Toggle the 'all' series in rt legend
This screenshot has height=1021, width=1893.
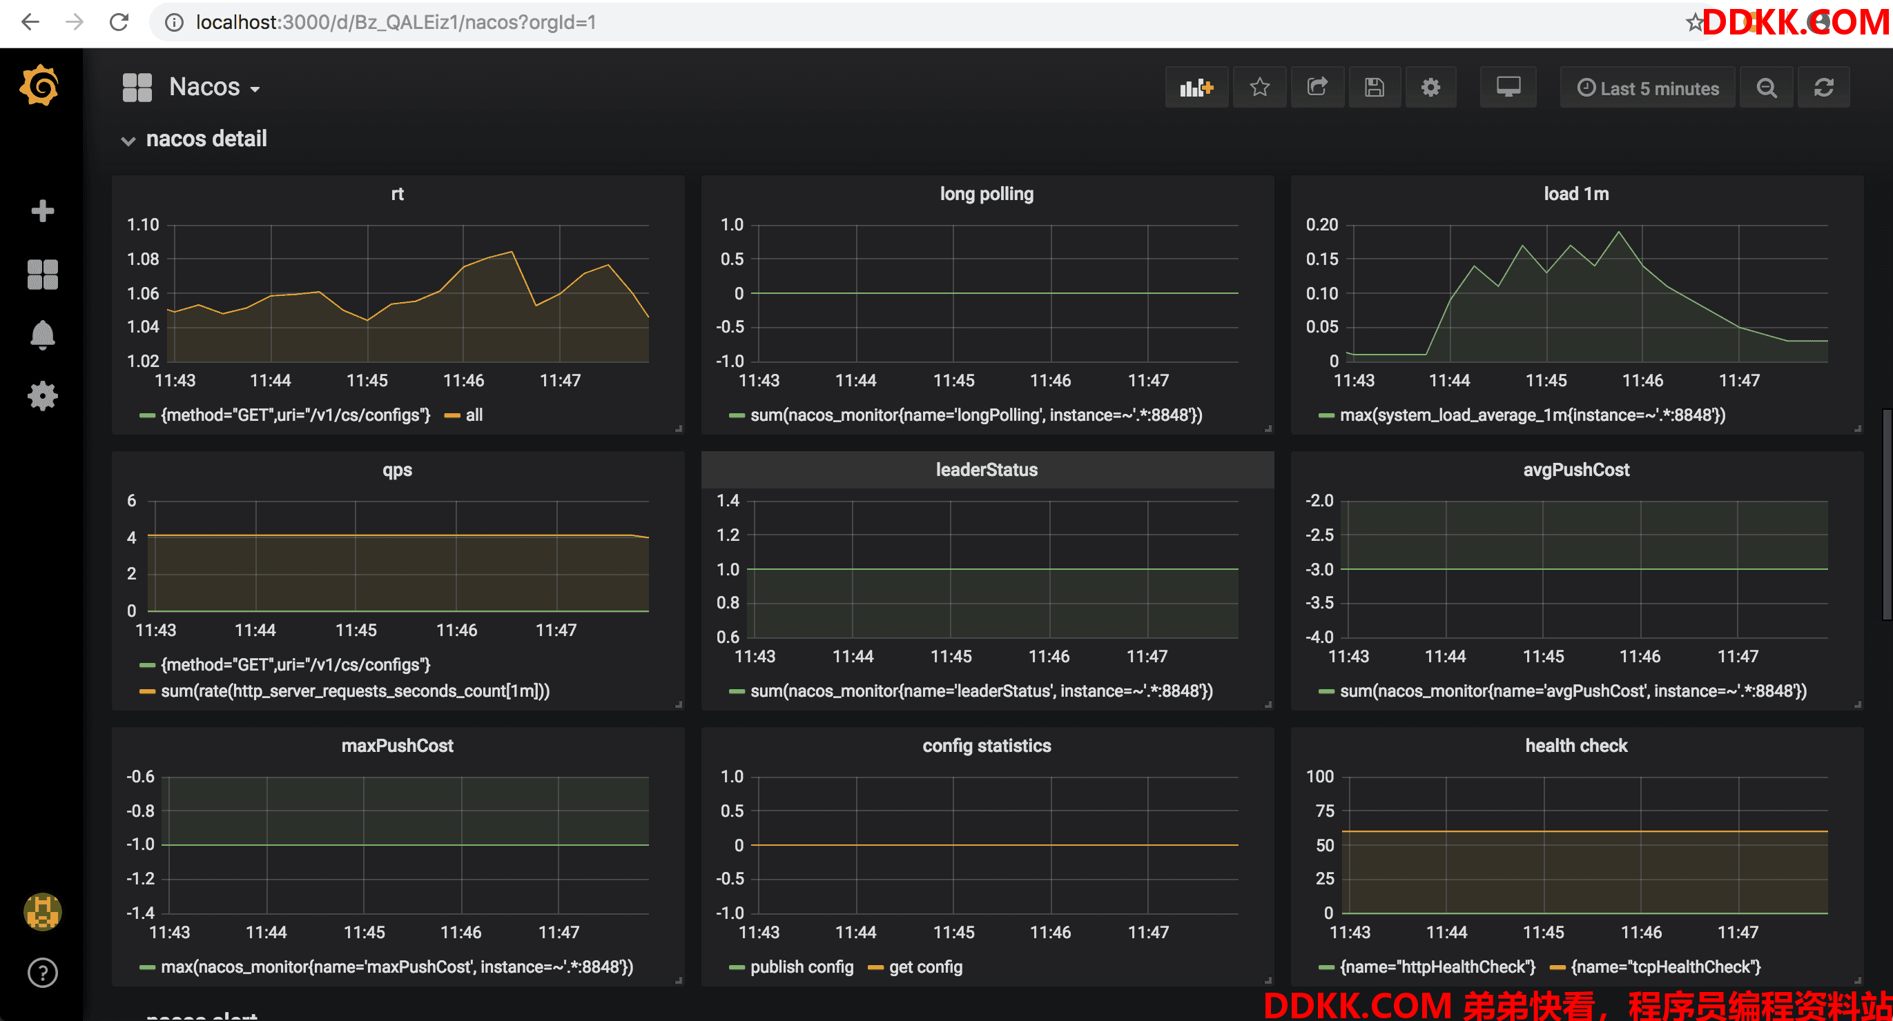475,415
